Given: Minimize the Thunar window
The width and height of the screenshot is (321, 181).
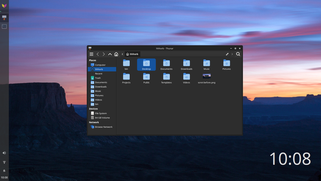Looking at the screenshot, I should 231,48.
